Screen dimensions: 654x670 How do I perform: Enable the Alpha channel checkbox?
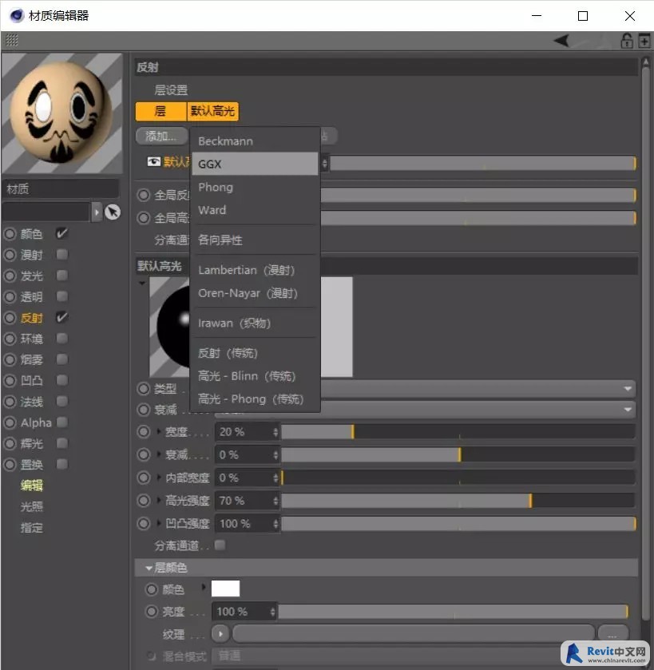tap(62, 422)
